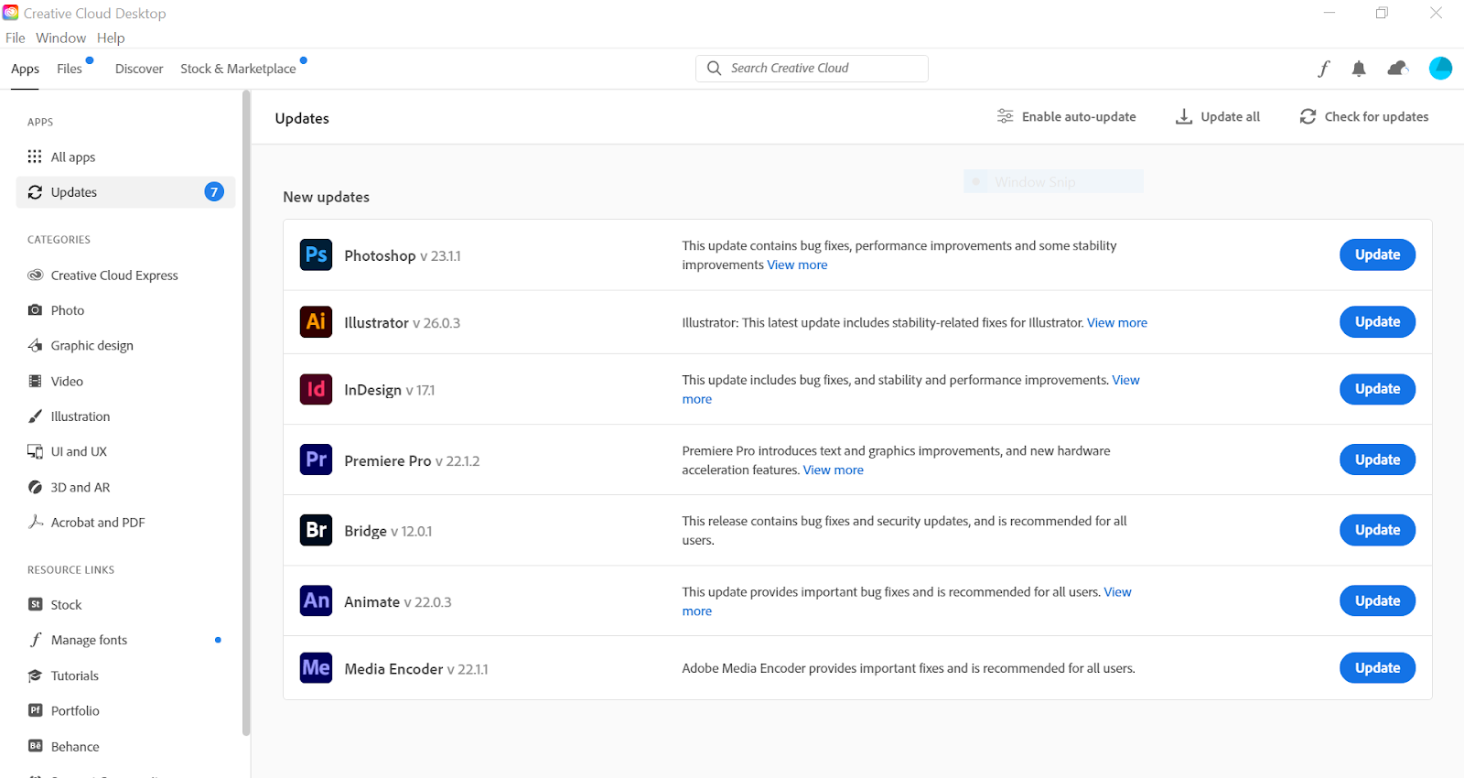The image size is (1464, 778).
Task: Update Media Encoder
Action: tap(1377, 667)
